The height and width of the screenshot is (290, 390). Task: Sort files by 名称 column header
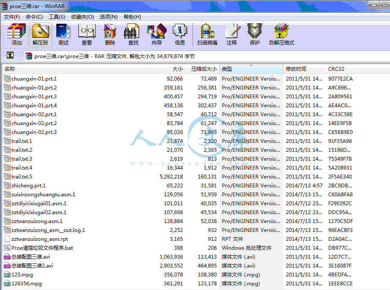click(x=77, y=69)
